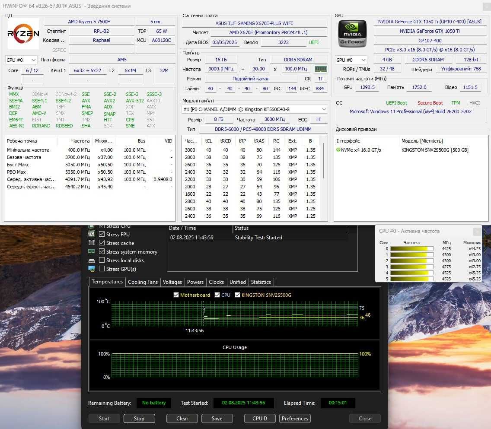Click the Secure Boot indicator
This screenshot has width=491, height=429.
pos(430,103)
